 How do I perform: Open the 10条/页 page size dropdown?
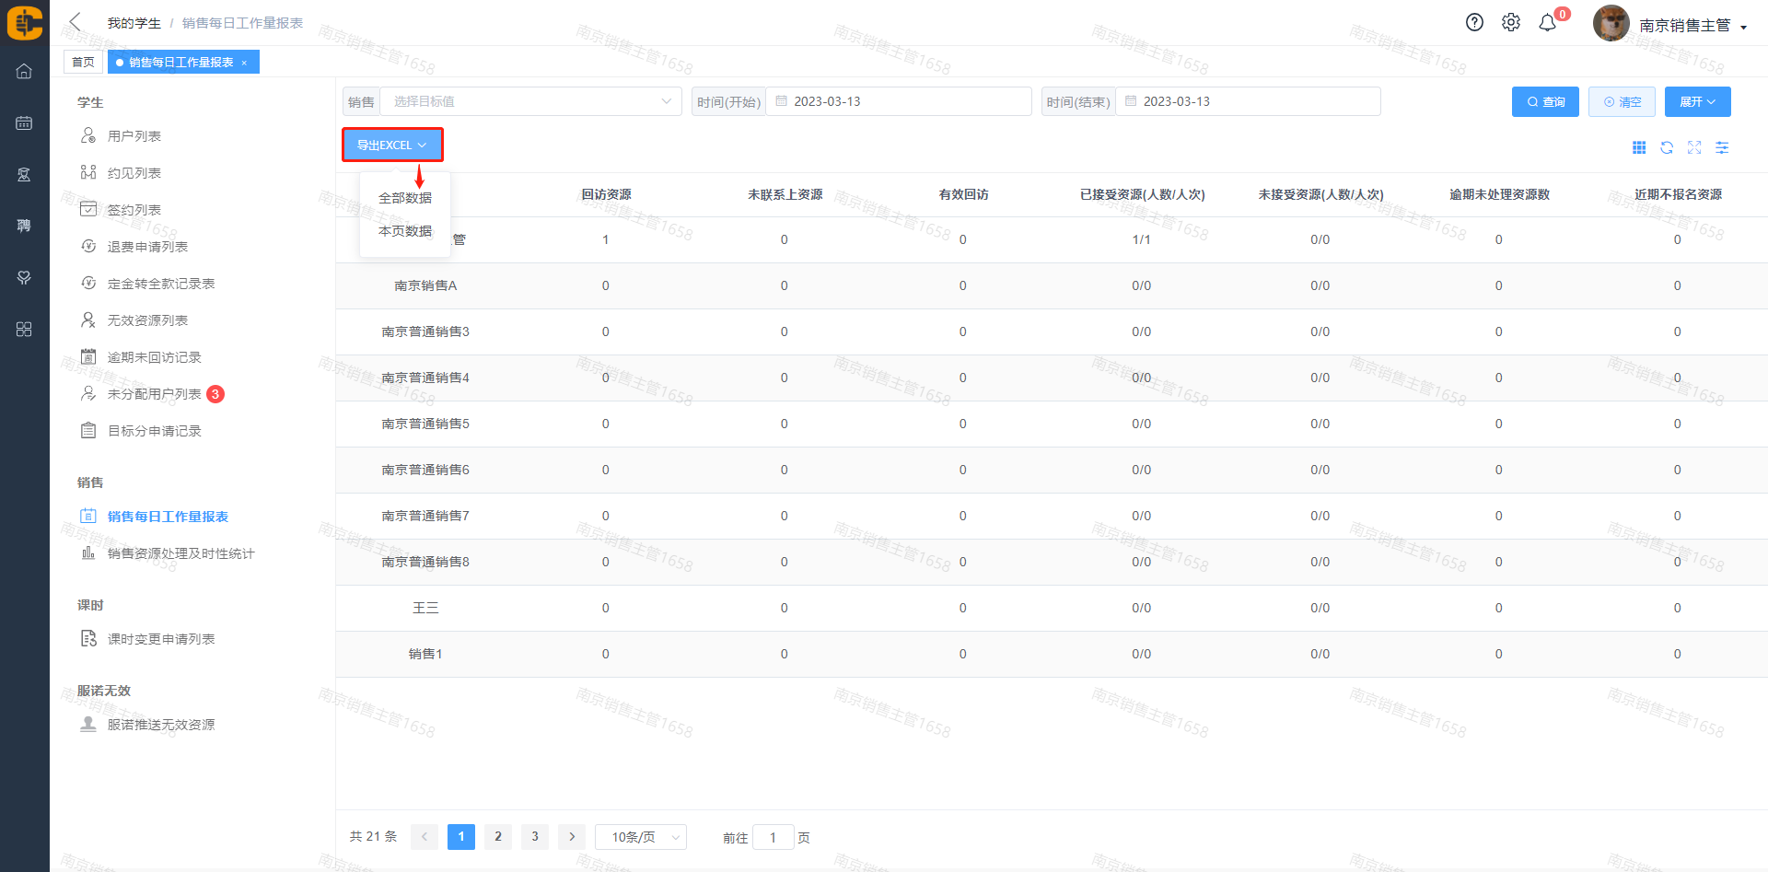click(x=641, y=837)
